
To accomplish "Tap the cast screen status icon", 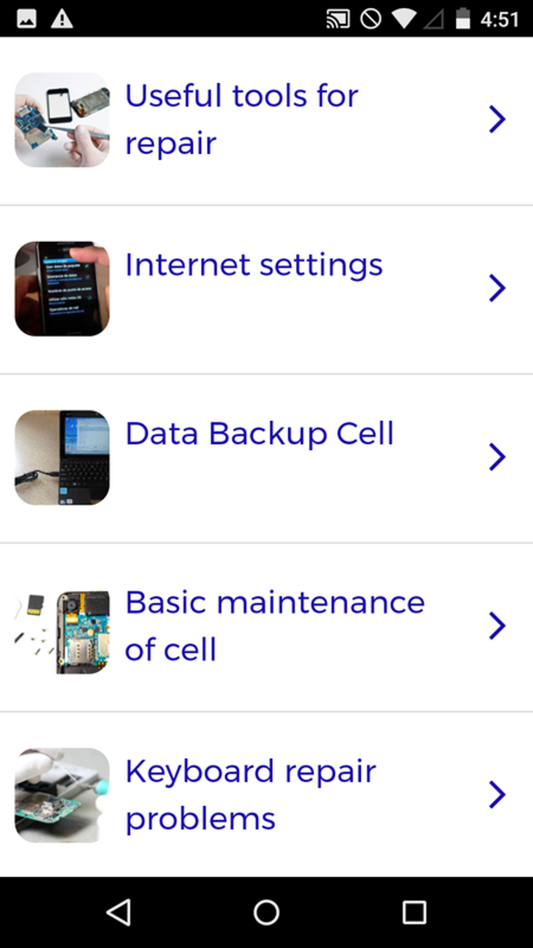I will click(x=338, y=19).
